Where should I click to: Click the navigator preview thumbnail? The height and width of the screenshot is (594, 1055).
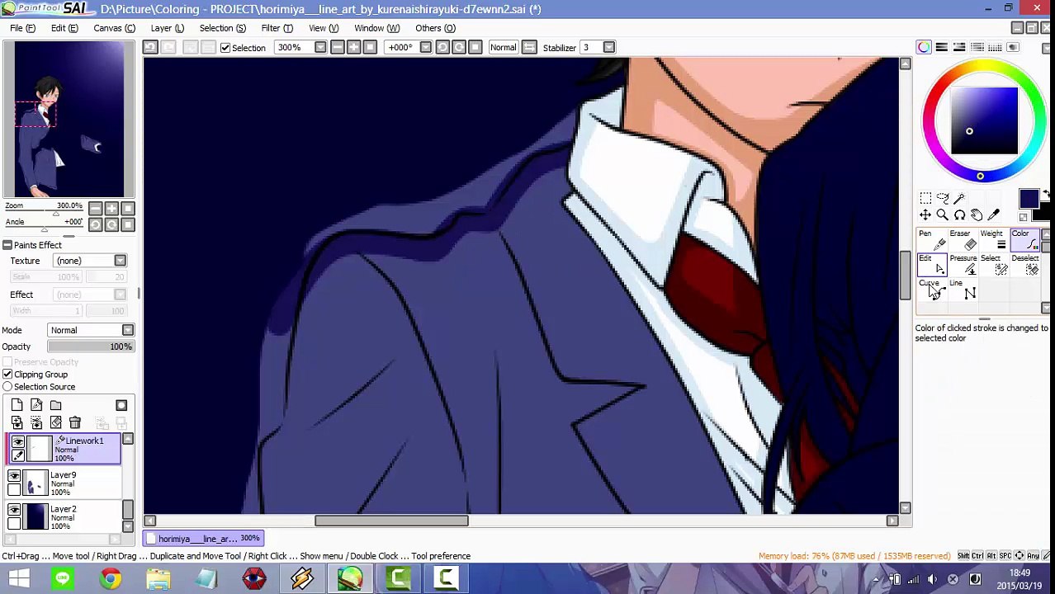click(69, 120)
